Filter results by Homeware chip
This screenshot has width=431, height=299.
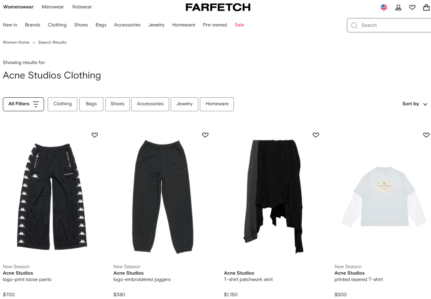[x=217, y=104]
